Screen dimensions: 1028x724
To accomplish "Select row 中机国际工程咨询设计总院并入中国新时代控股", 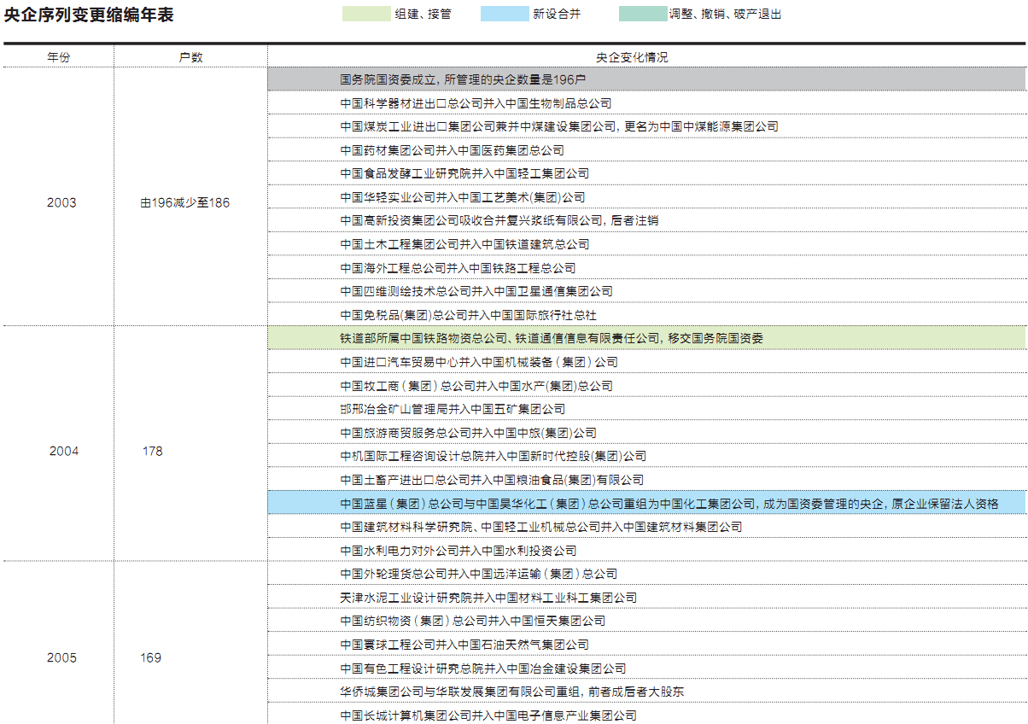I will pyautogui.click(x=646, y=456).
